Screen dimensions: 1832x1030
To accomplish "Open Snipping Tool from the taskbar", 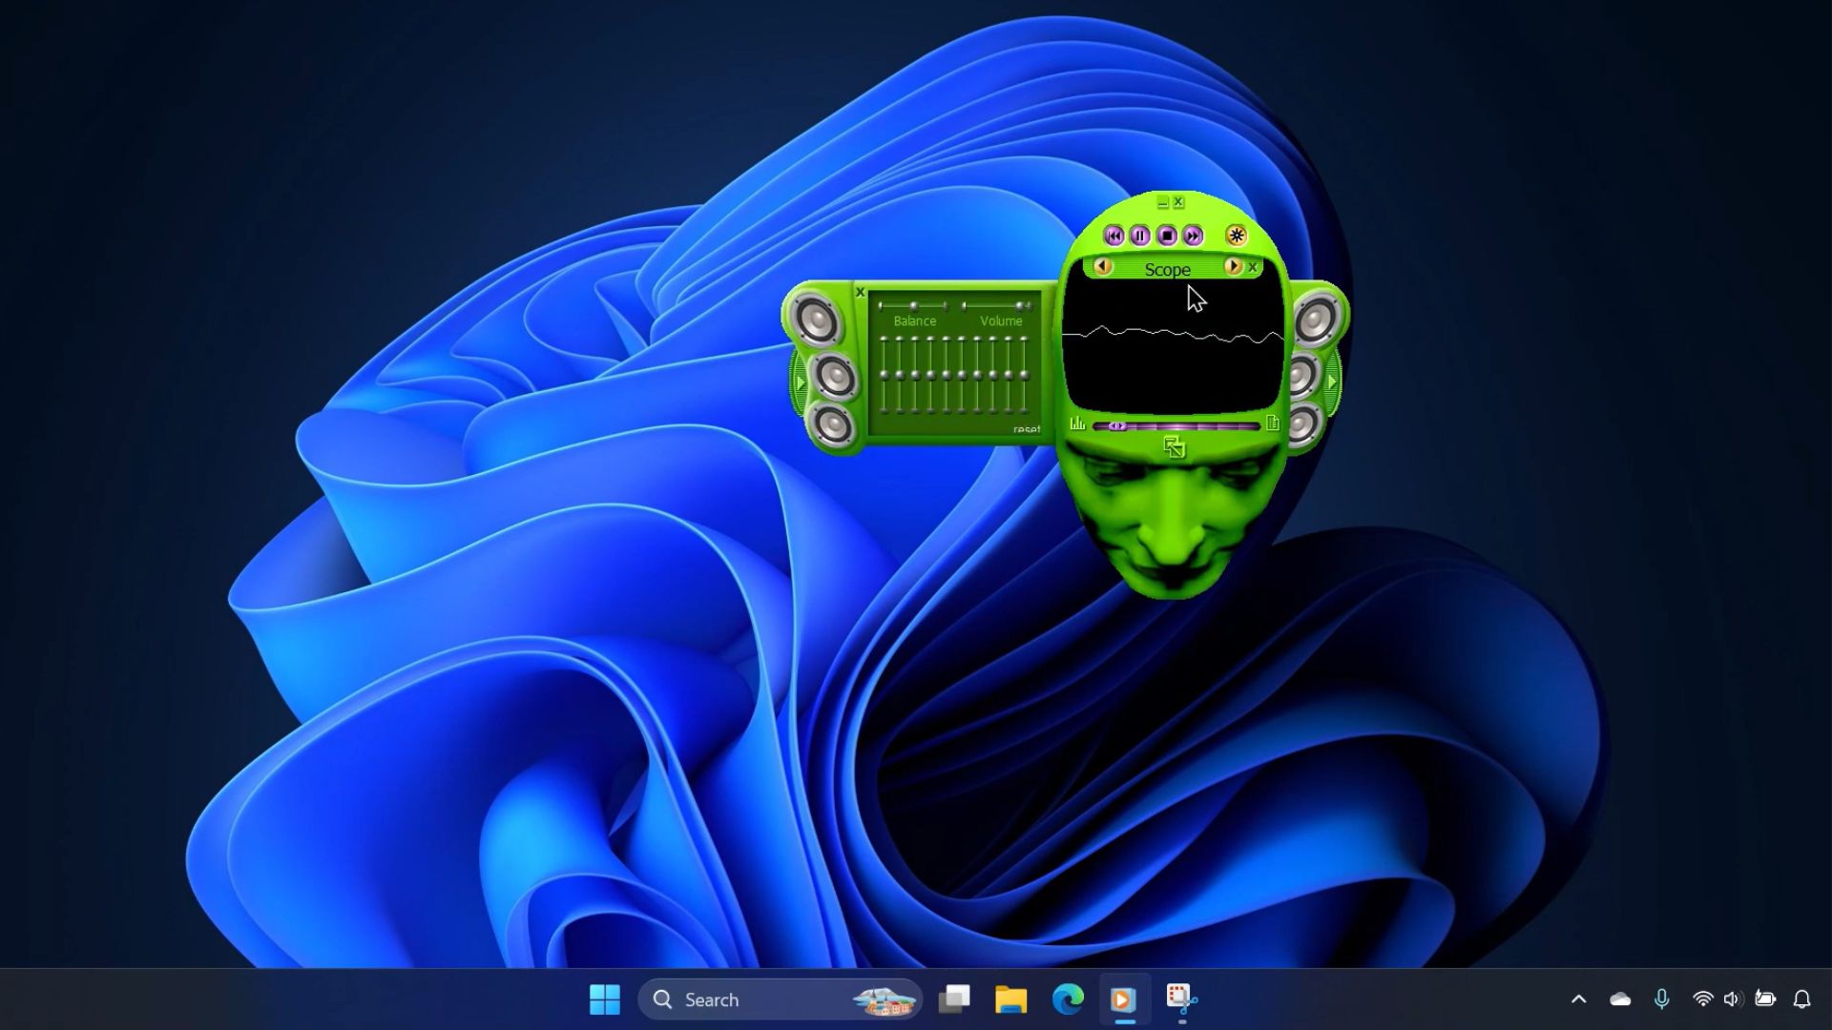I will (x=1181, y=999).
